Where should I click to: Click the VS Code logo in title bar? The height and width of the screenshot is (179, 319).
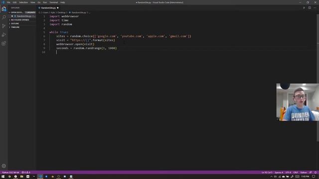3,2
